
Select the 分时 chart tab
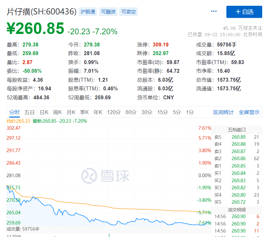pos(14,112)
